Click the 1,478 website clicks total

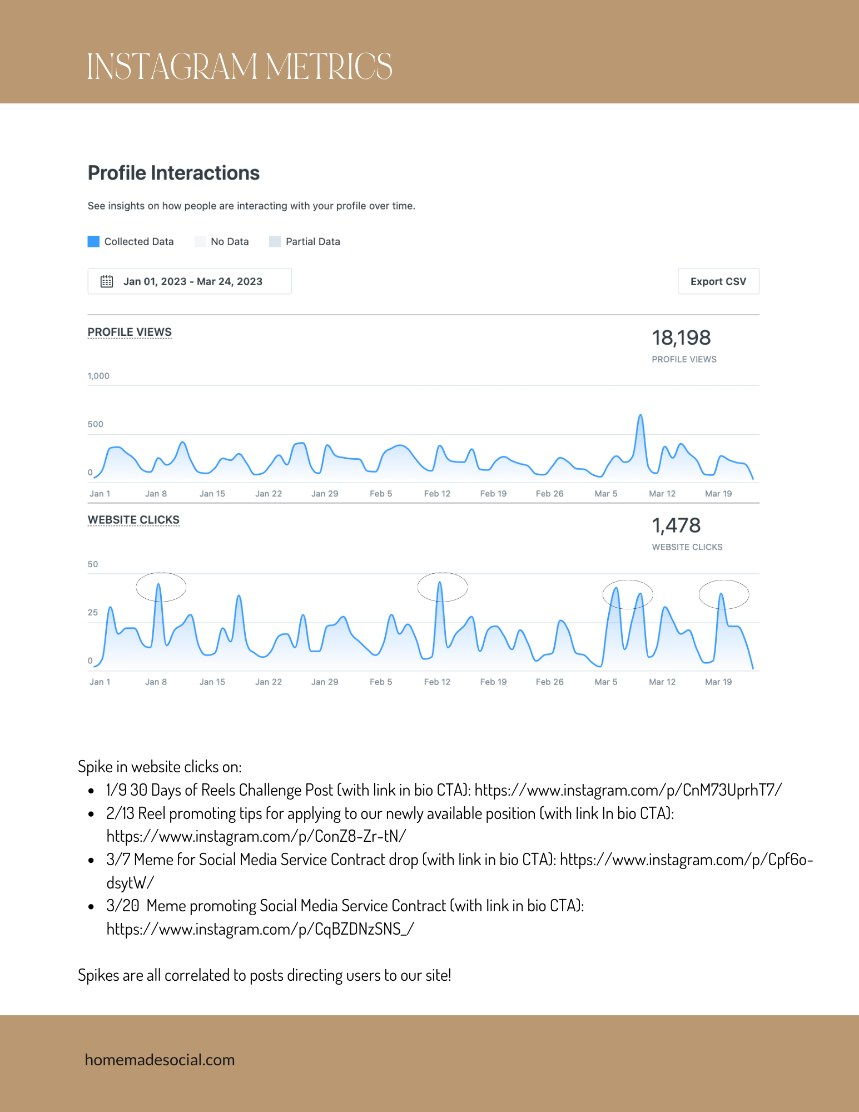pos(676,525)
